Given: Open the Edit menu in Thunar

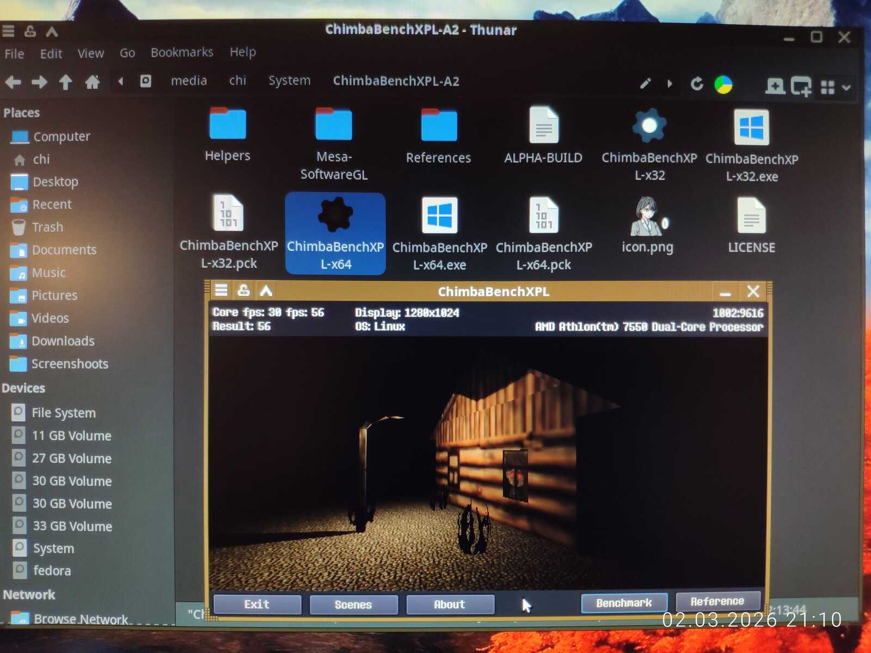Looking at the screenshot, I should pyautogui.click(x=51, y=54).
